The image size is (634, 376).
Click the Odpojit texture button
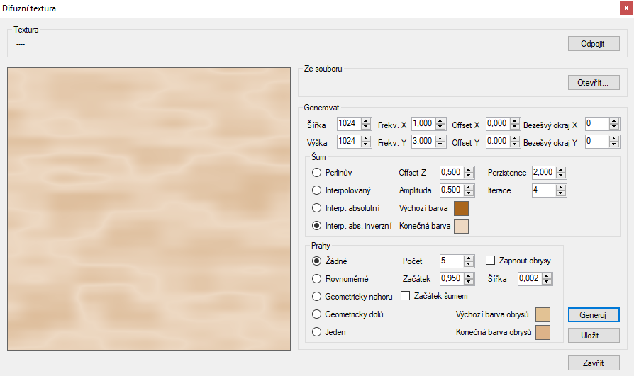click(x=594, y=44)
